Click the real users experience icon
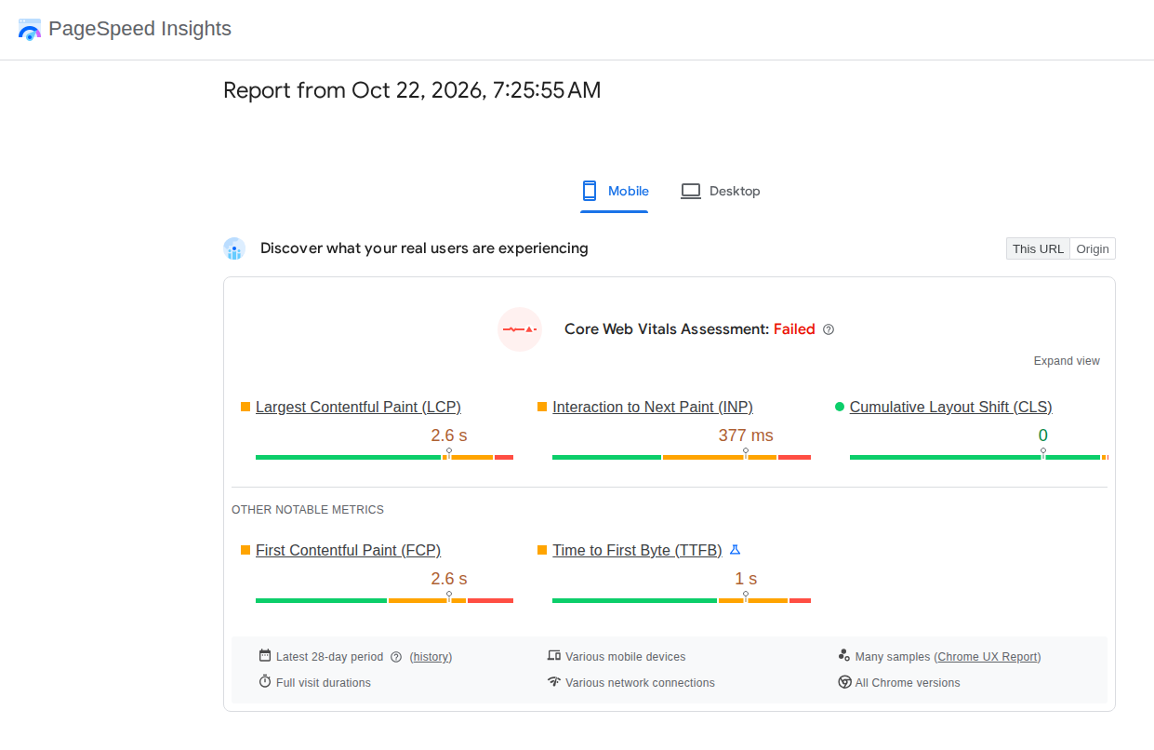The width and height of the screenshot is (1154, 750). click(234, 248)
